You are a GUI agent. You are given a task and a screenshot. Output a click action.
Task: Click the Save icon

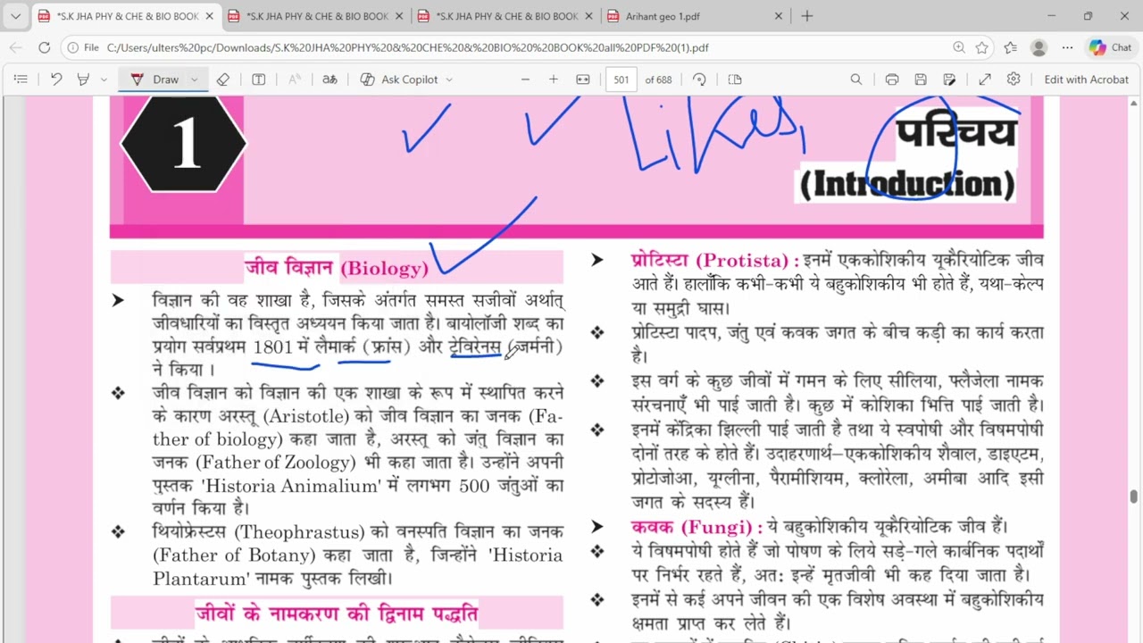pyautogui.click(x=921, y=79)
